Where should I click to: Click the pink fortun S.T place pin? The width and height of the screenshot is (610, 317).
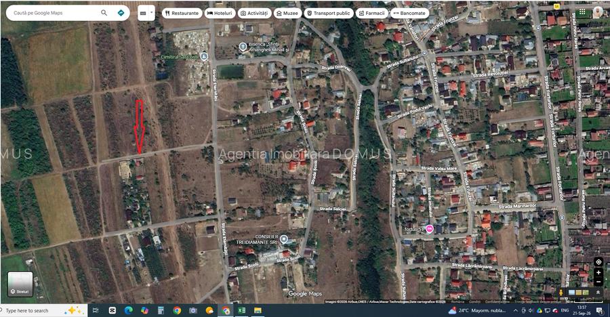pos(430,229)
